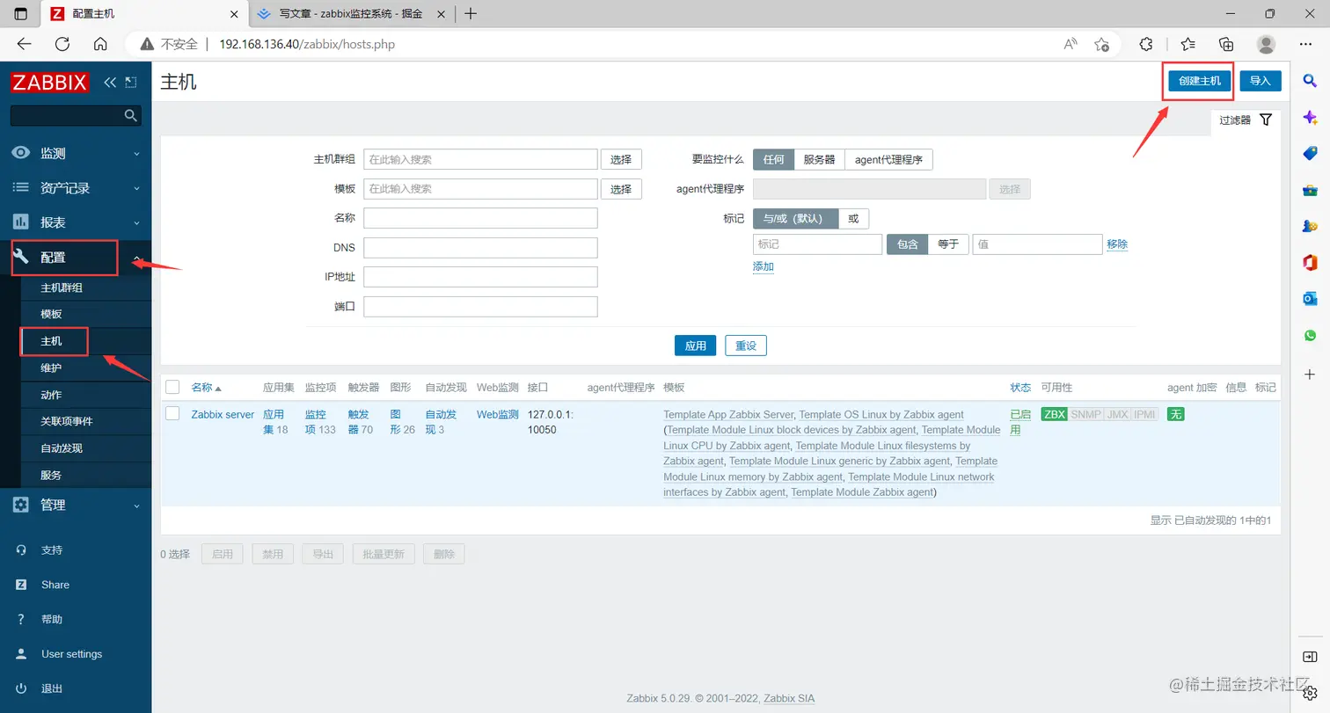Image resolution: width=1330 pixels, height=713 pixels.
Task: Click the sidebar search magnifier icon
Action: [131, 115]
